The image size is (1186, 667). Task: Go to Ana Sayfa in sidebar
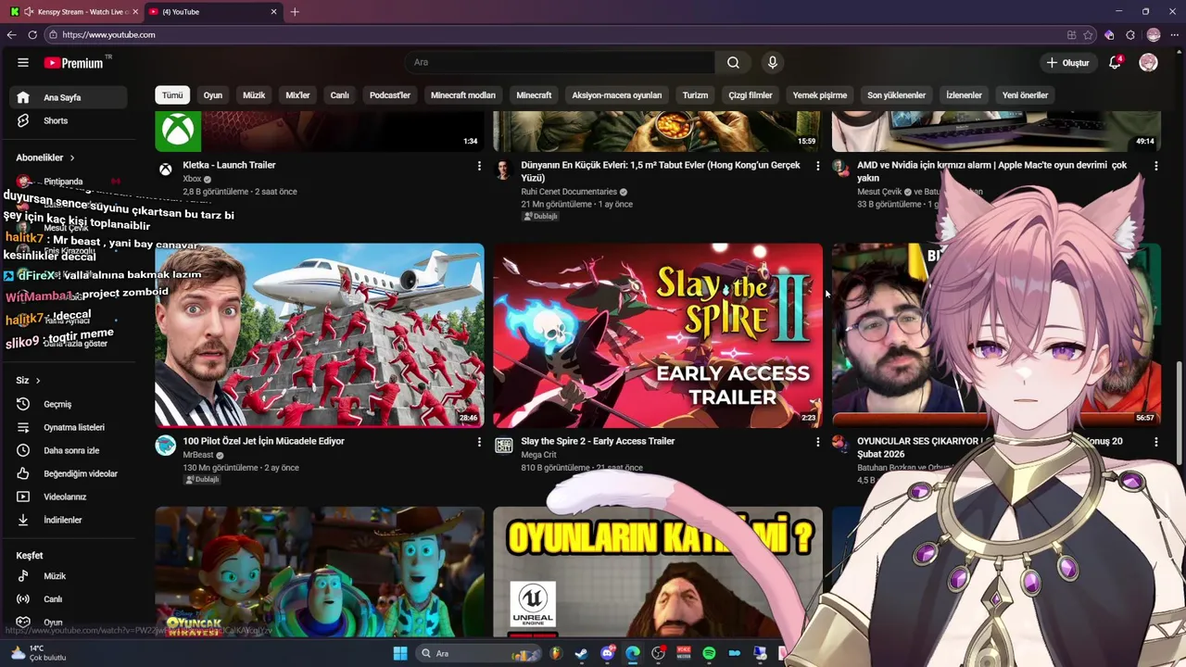69,97
